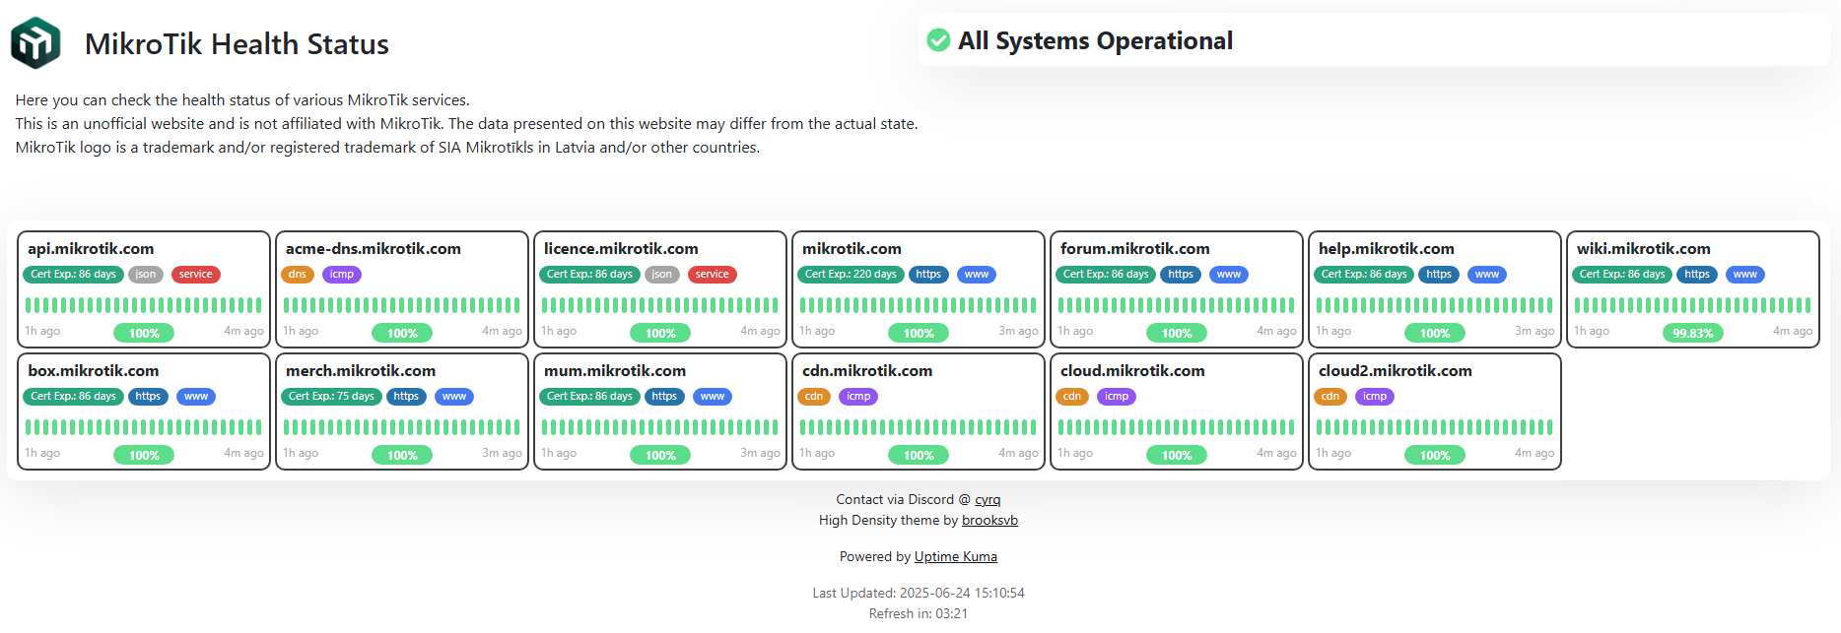The height and width of the screenshot is (633, 1841).
Task: Click the https tag on wiki.mikrotik.com
Action: tap(1697, 275)
